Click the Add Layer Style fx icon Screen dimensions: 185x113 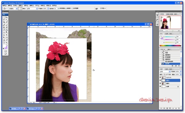(164, 108)
